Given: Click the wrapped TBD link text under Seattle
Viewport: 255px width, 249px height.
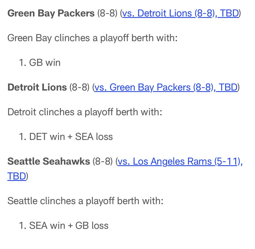Looking at the screenshot, I should click(x=17, y=176).
